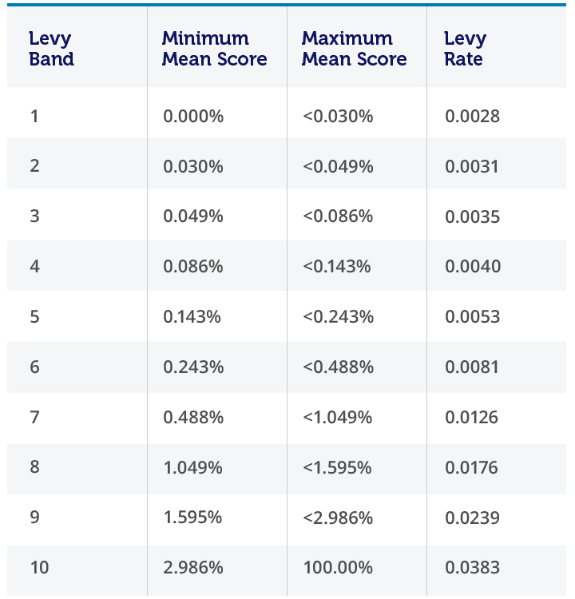Click the 0.243% minimum score cell

[x=192, y=367]
